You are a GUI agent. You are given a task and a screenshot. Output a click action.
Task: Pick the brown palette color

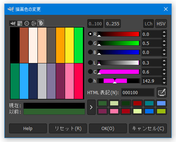[x=24, y=45]
